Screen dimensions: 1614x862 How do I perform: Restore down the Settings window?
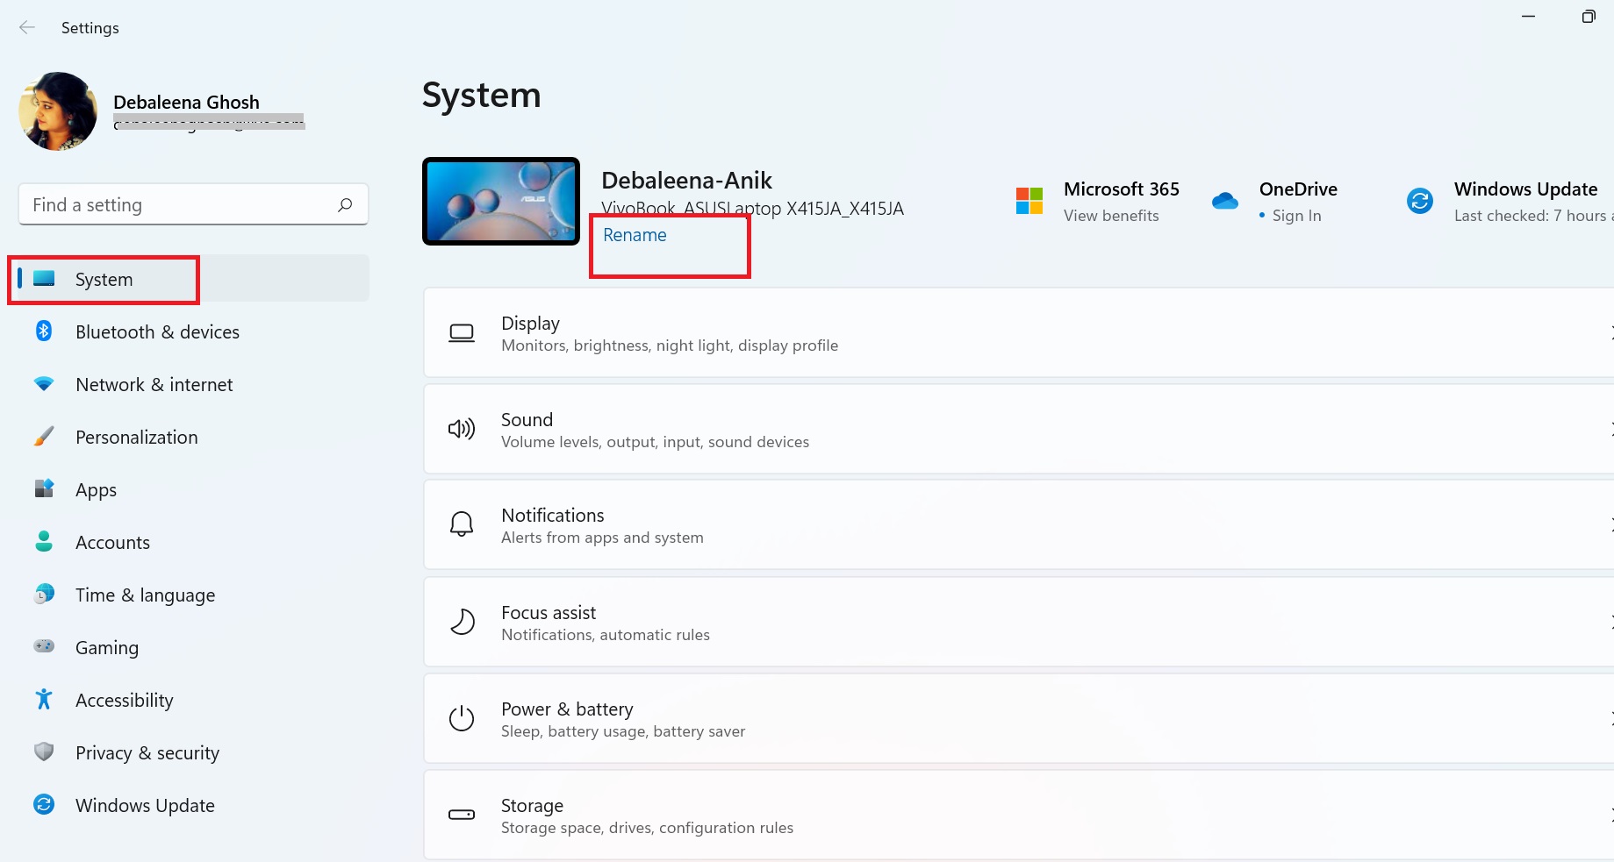(x=1589, y=17)
